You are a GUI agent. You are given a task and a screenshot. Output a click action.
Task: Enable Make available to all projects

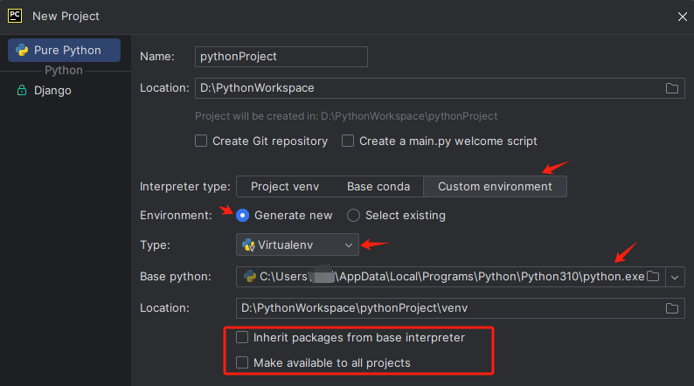(242, 362)
